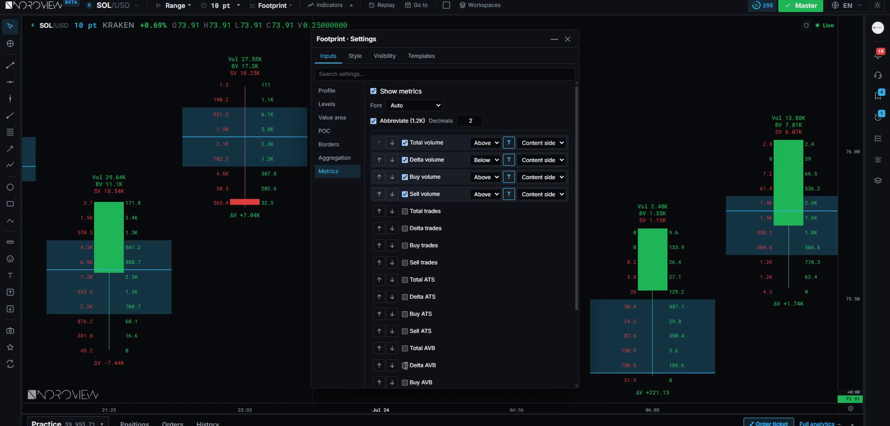This screenshot has height=426, width=890.
Task: Click the Search settings field
Action: pyautogui.click(x=445, y=74)
